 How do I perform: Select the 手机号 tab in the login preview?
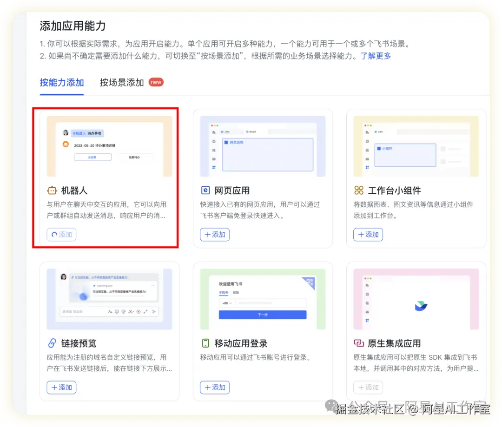(223, 292)
